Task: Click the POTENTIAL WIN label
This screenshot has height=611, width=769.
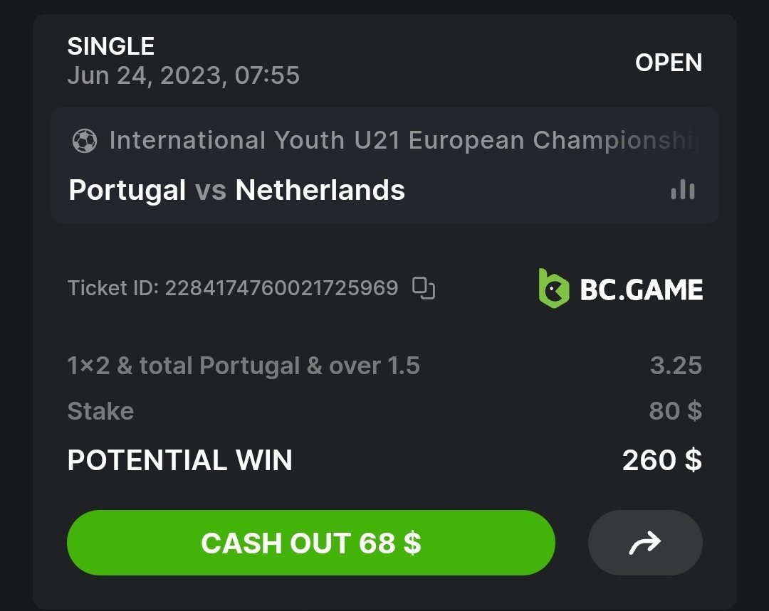Action: pyautogui.click(x=179, y=460)
